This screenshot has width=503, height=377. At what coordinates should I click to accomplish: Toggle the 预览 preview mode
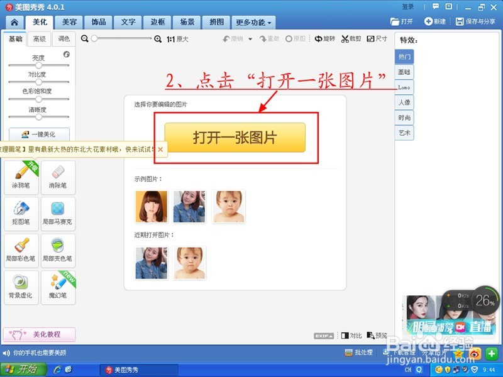pyautogui.click(x=375, y=336)
